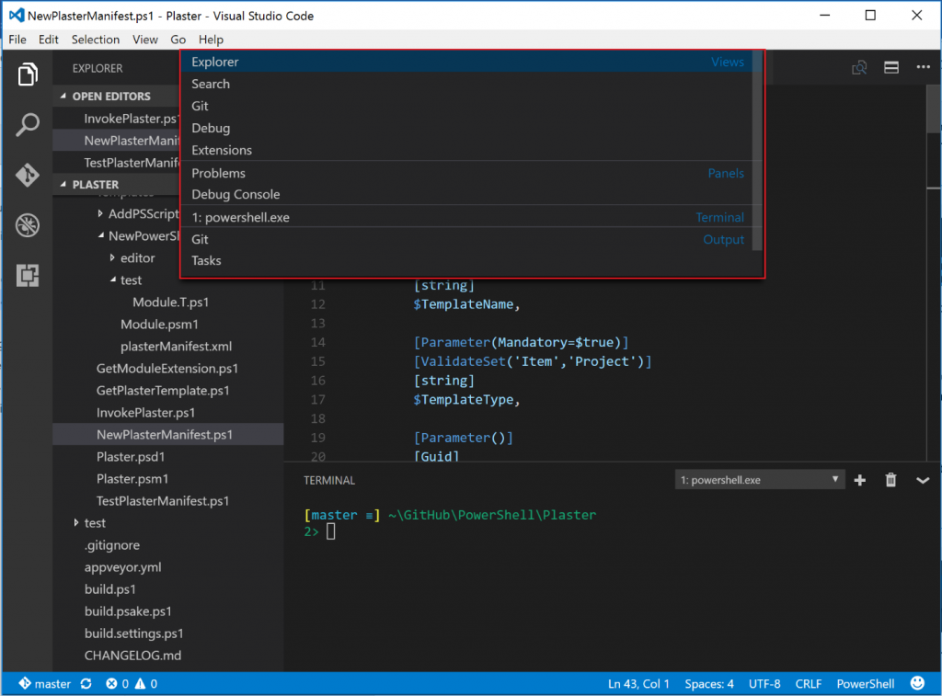Collapse the OPEN EDITORS section

coord(63,97)
